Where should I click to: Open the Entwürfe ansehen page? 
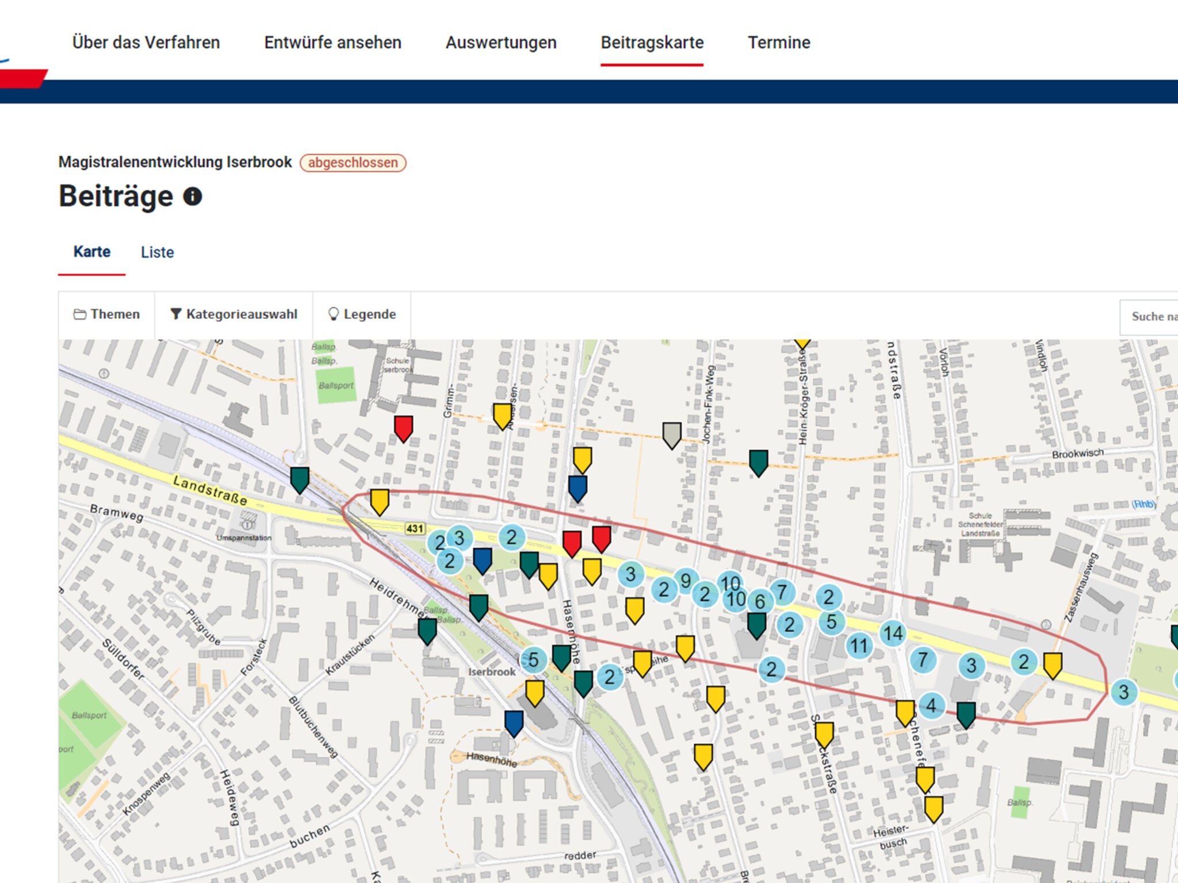coord(332,43)
